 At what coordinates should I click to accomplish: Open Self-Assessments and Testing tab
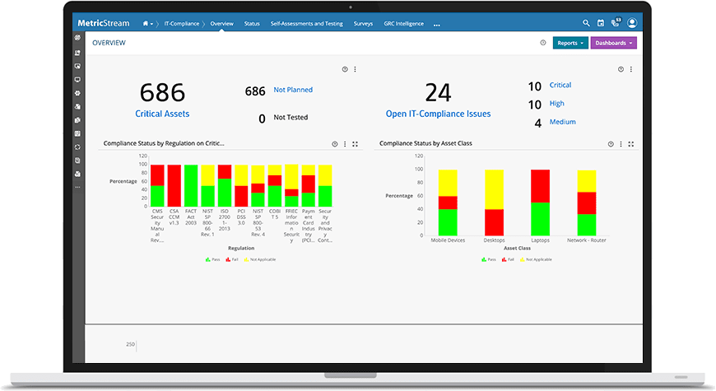(306, 23)
